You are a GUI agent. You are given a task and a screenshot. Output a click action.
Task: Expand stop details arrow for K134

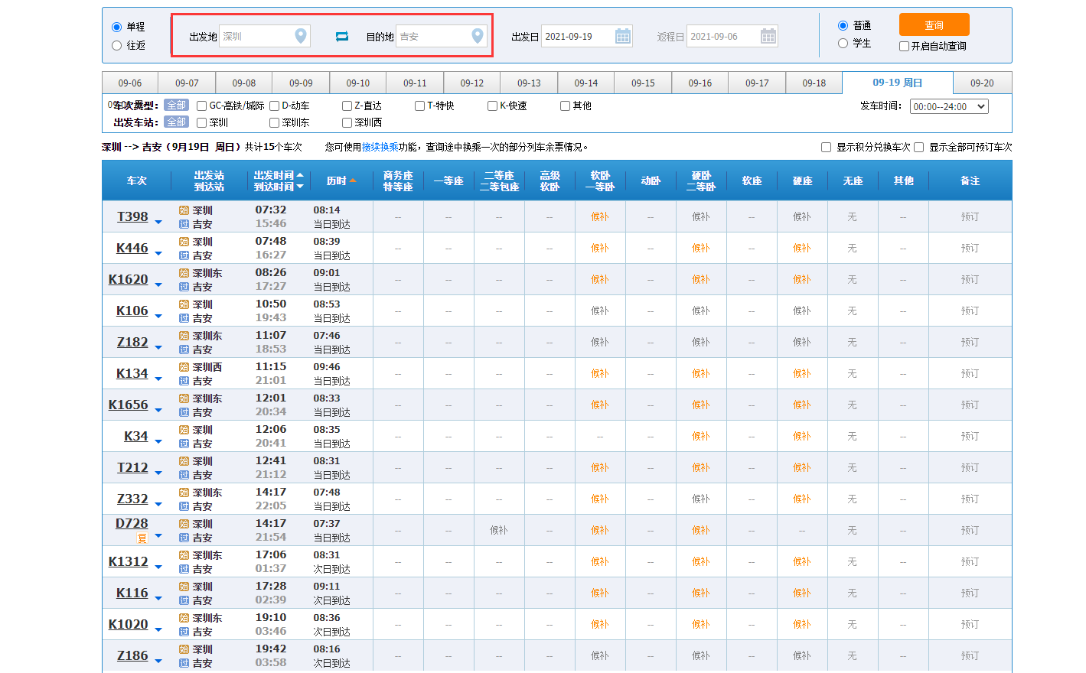[158, 379]
